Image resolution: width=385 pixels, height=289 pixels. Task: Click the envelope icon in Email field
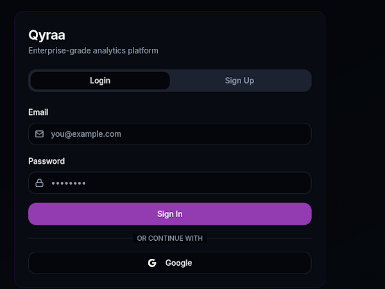39,134
